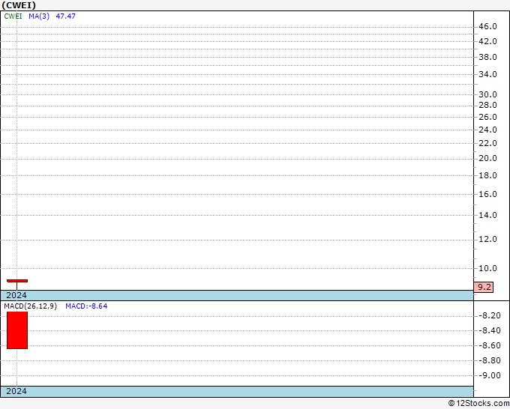The height and width of the screenshot is (409, 510).
Task: Click the 30.0 price axis label
Action: click(x=488, y=95)
